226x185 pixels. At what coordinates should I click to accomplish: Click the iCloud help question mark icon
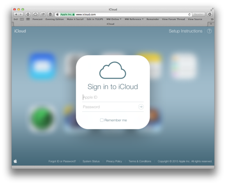209,31
